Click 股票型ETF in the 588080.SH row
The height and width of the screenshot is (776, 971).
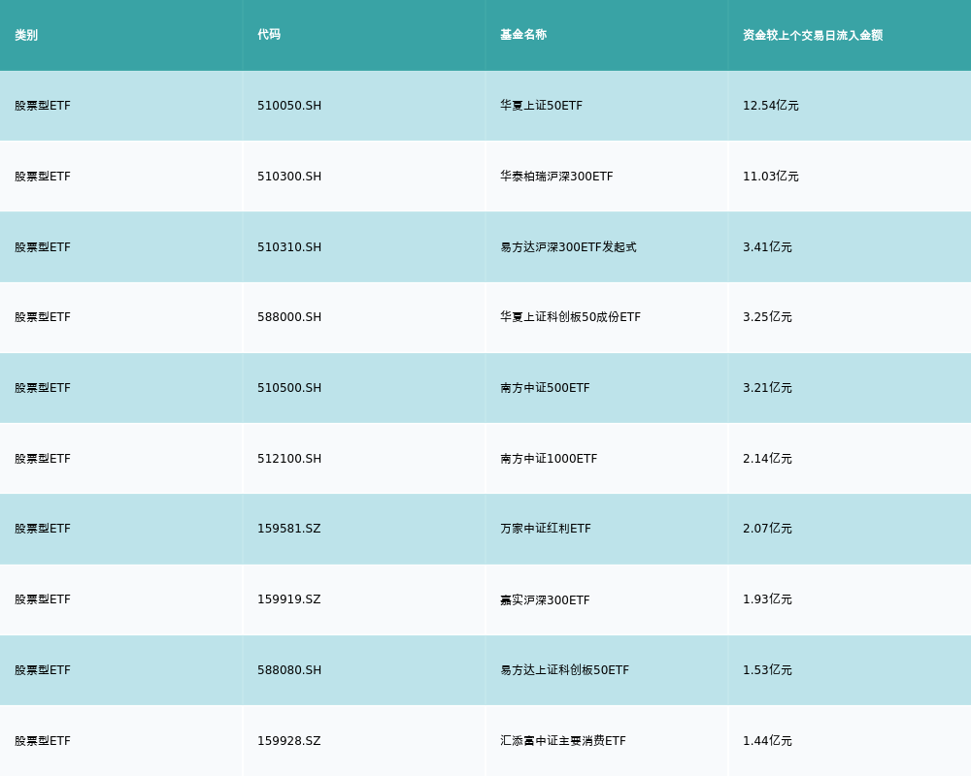point(43,670)
